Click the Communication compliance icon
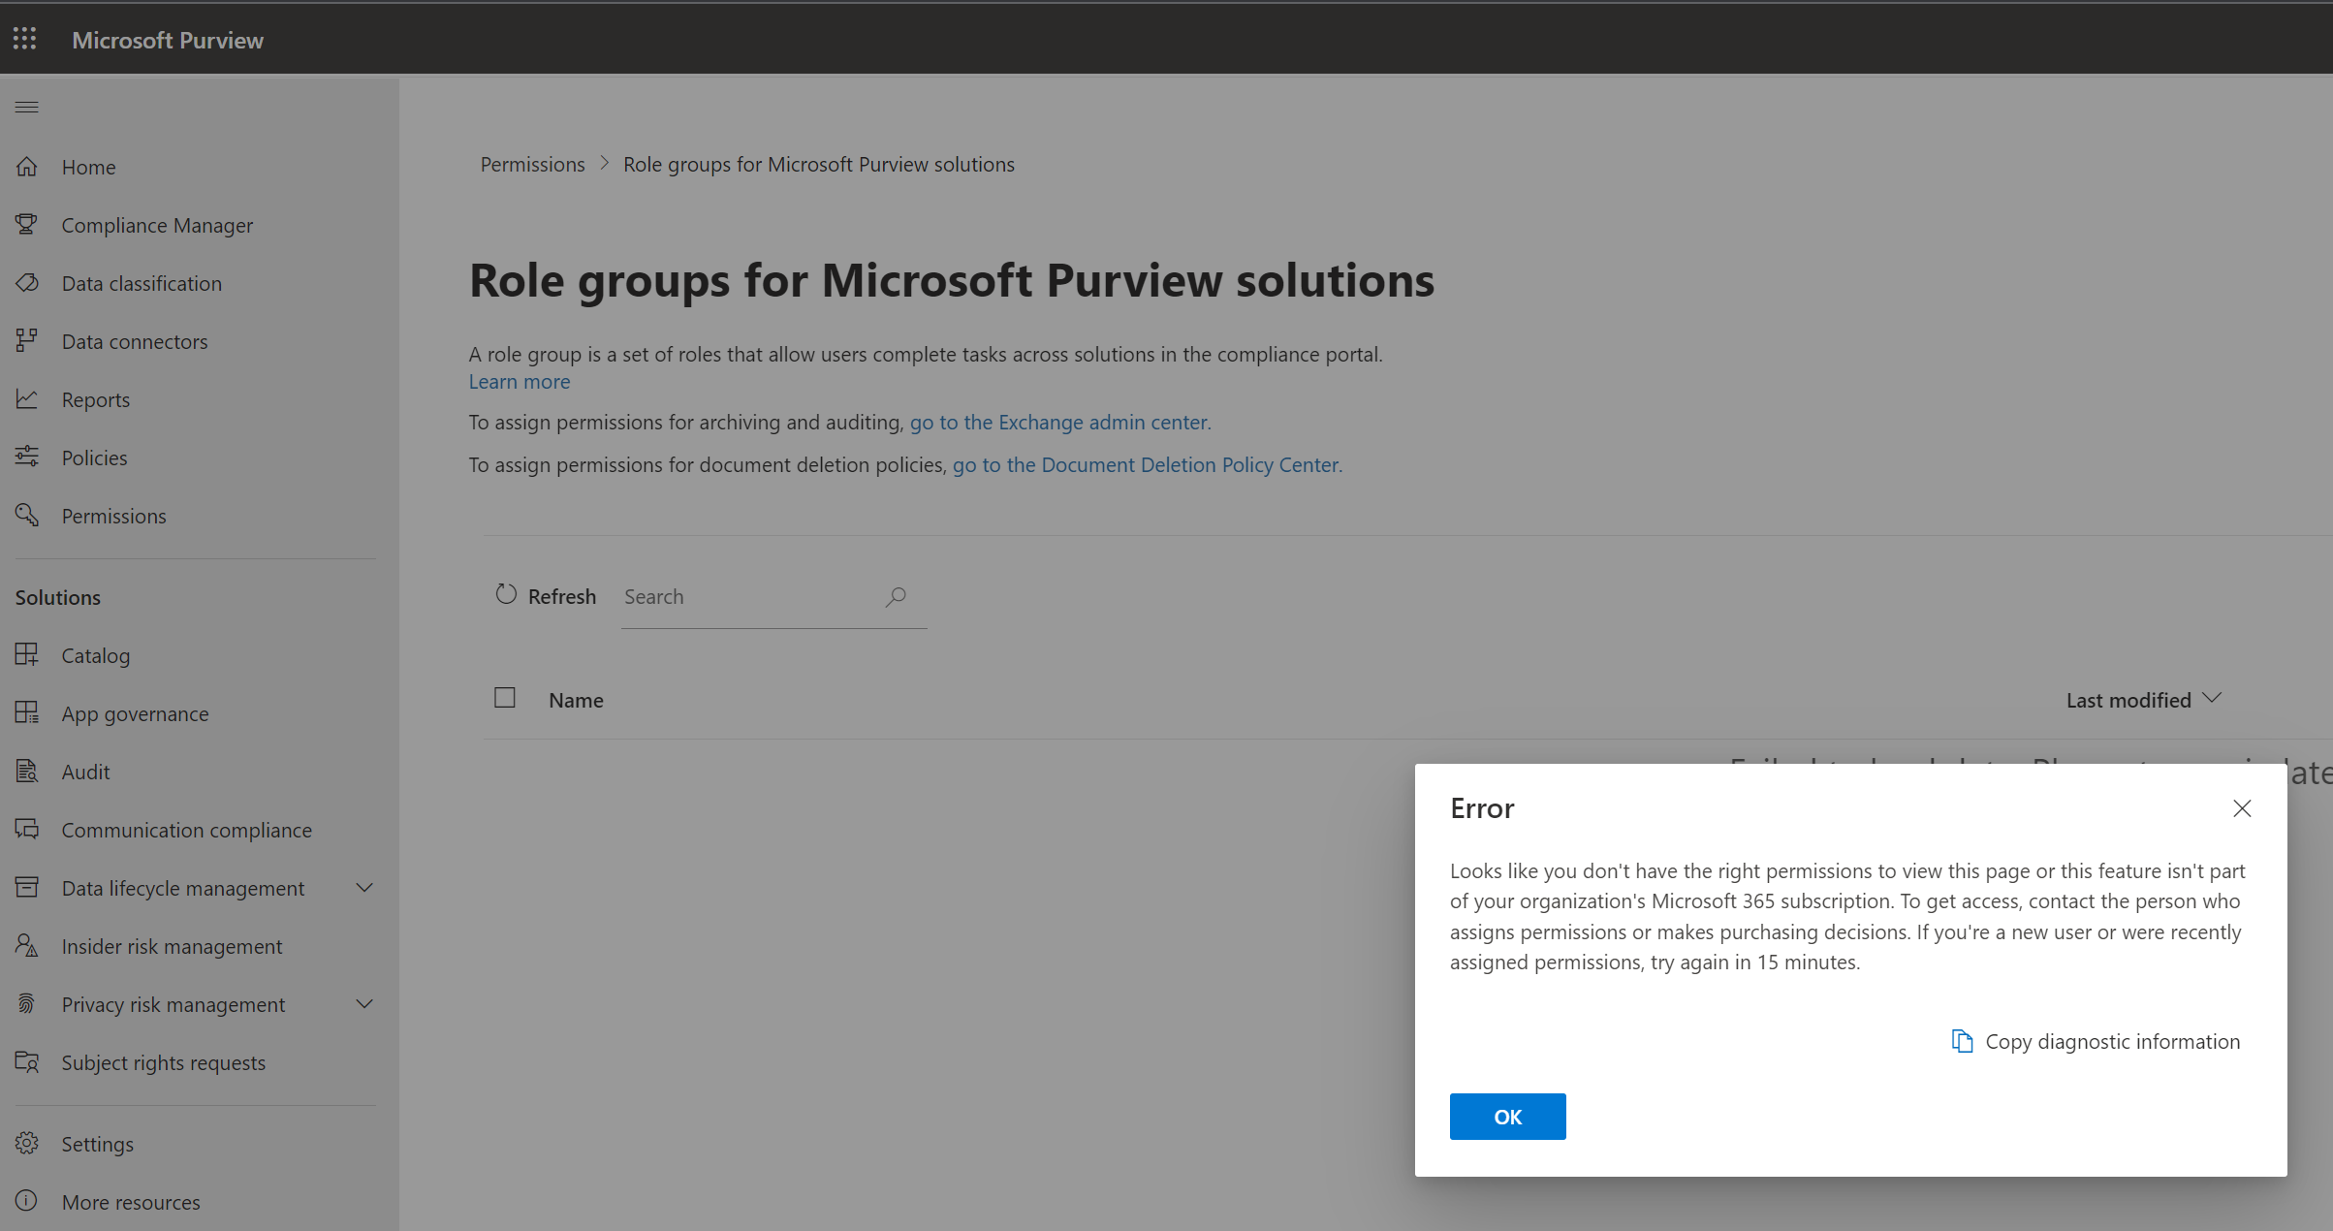Screen dimensions: 2333x1231 [27, 830]
